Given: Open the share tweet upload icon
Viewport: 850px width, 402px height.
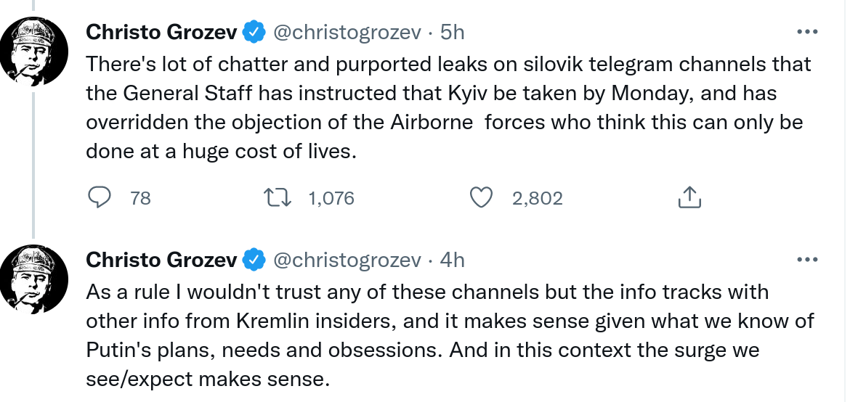Looking at the screenshot, I should tap(689, 197).
